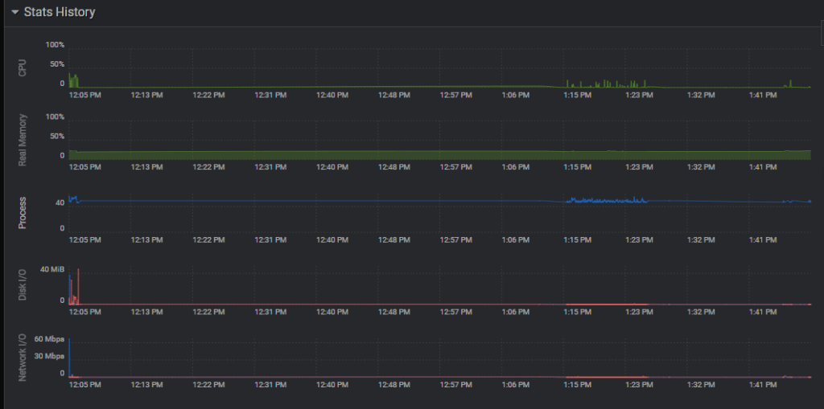The height and width of the screenshot is (409, 824).
Task: Click the 40 mark on Process chart
Action: tap(60, 202)
